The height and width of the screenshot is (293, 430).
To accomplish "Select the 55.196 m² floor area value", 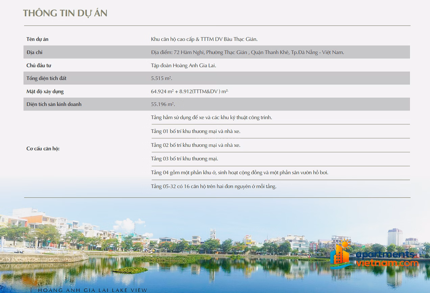I will [163, 105].
